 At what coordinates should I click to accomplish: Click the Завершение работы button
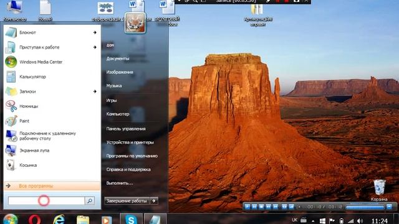pyautogui.click(x=127, y=200)
